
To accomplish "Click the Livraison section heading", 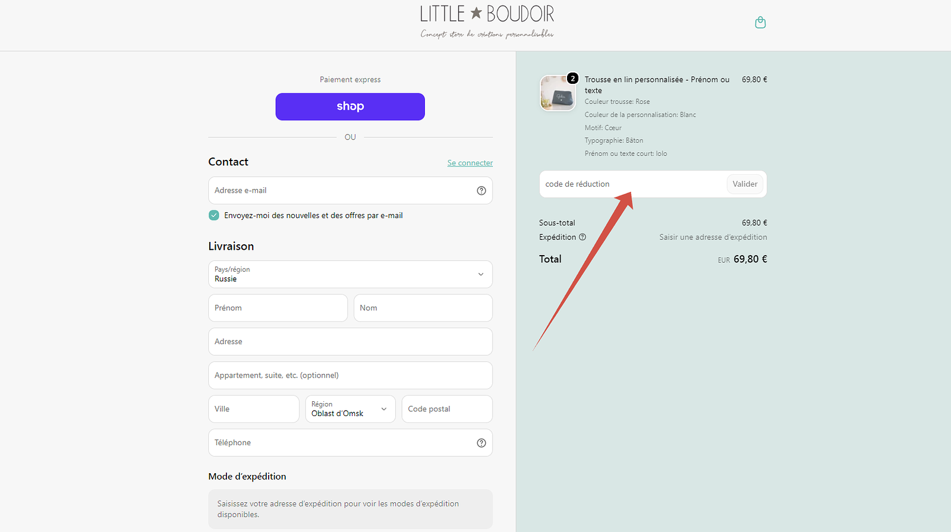I will [231, 246].
